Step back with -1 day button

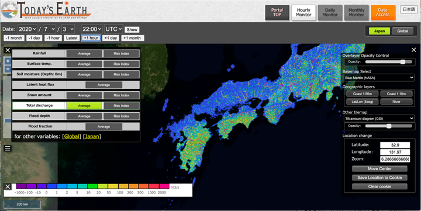pyautogui.click(x=34, y=38)
